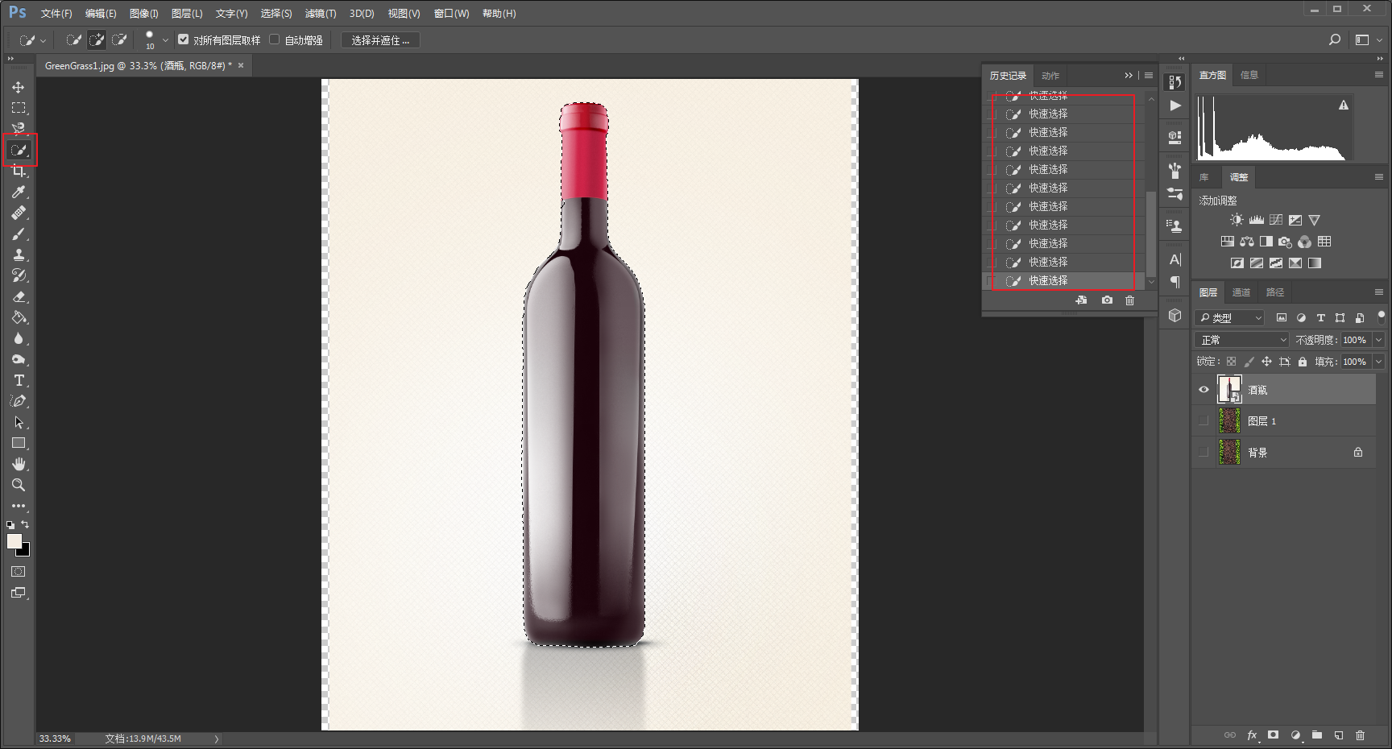Select the Horizontal Type tool
Viewport: 1392px width, 749px height.
(x=19, y=380)
